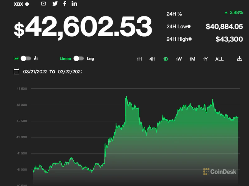Edit the end date 03/22/2022 field
The height and width of the screenshot is (186, 249).
pos(70,72)
